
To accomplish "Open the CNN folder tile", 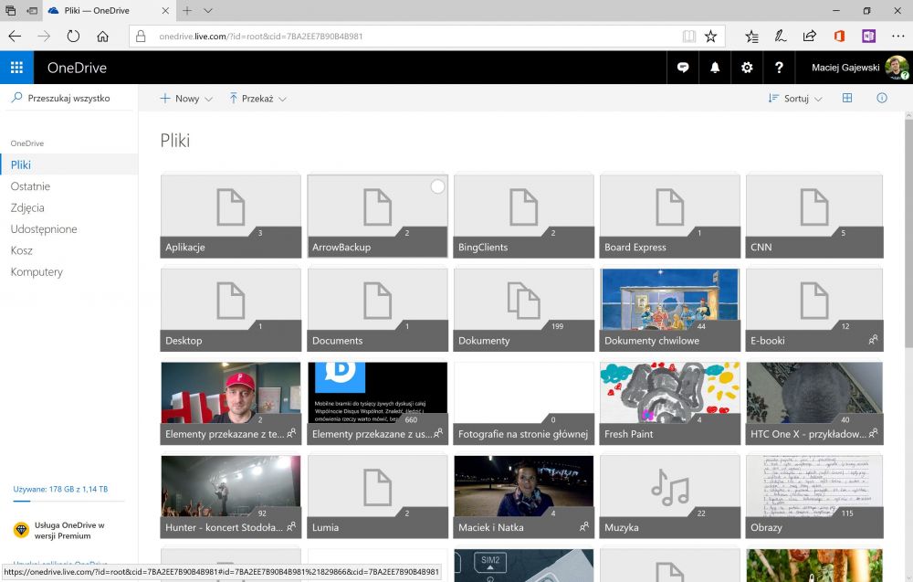I will 814,217.
